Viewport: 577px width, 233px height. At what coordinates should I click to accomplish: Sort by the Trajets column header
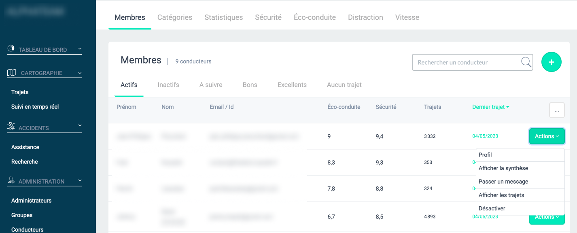[x=433, y=107]
